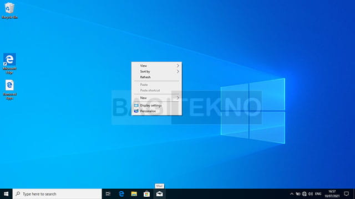Open the Recycle Bin desktop icon
Viewport: 355px width, 199px height.
pos(9,11)
